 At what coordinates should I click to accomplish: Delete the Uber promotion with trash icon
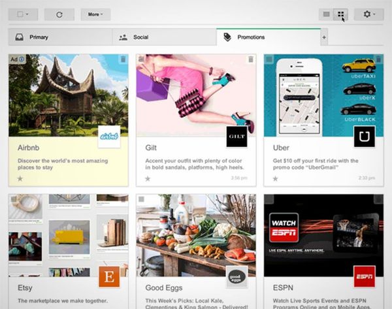[x=378, y=59]
